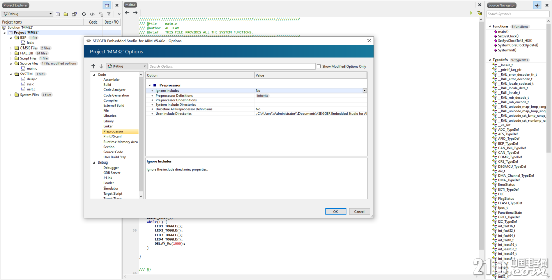Click the down arrow in the Options dialog
This screenshot has height=280, width=552.
[101, 66]
